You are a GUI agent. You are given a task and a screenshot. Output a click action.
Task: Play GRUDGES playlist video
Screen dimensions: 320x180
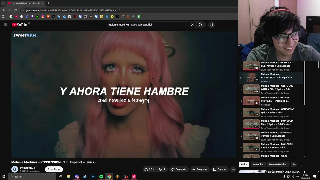(271, 113)
